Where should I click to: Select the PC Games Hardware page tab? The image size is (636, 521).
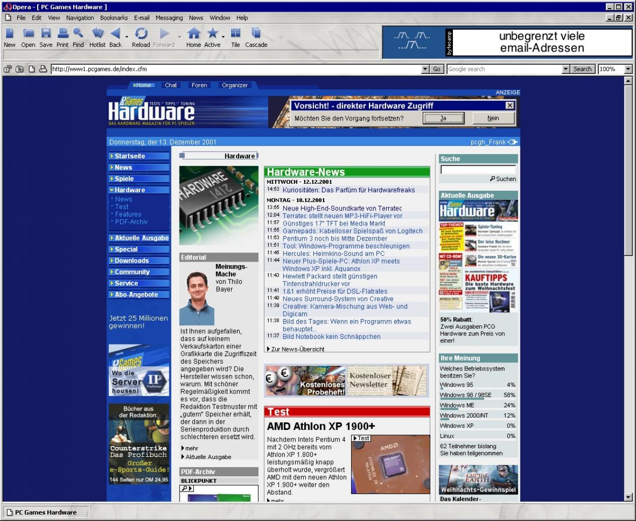46,512
